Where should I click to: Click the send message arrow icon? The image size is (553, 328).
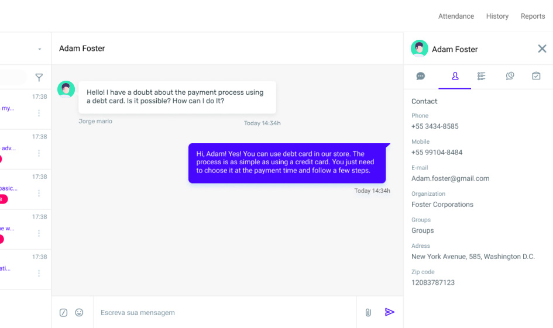pos(390,312)
